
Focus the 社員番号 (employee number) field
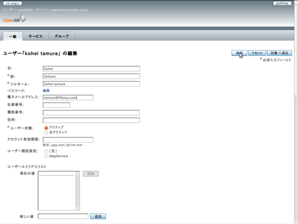click(x=57, y=105)
